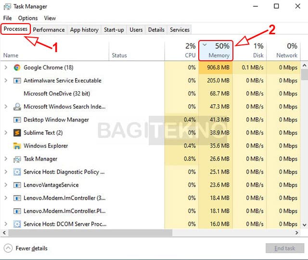Switch to the Processes tab
This screenshot has width=308, height=260.
pyautogui.click(x=15, y=29)
